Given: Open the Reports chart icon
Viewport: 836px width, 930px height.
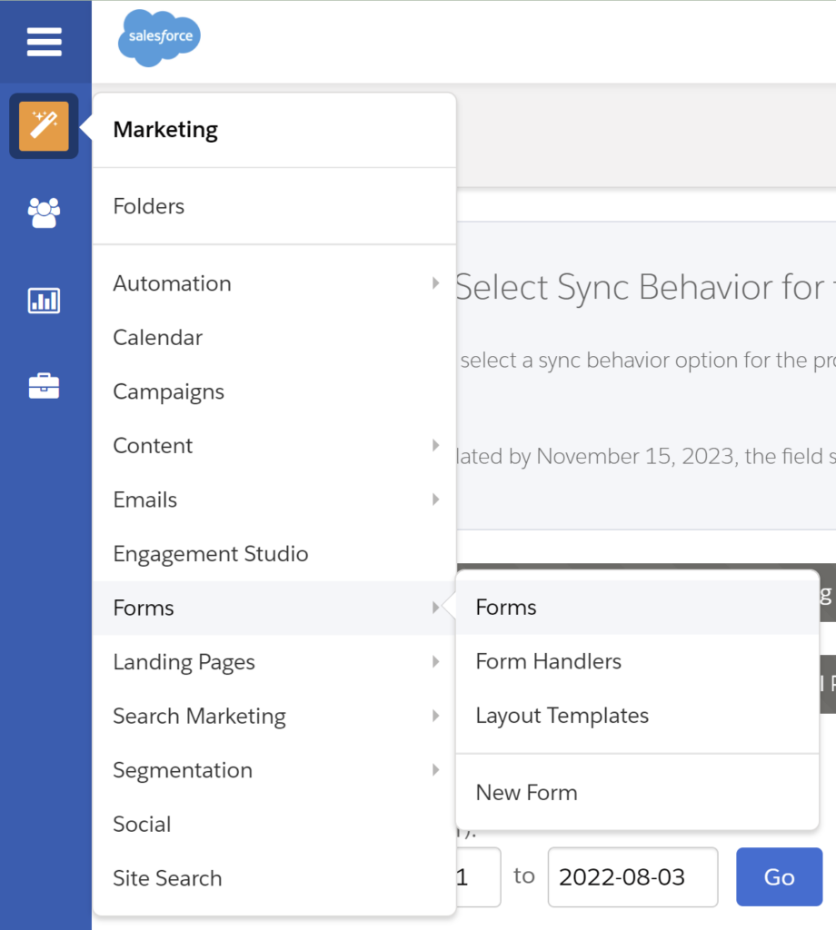Looking at the screenshot, I should (x=44, y=300).
